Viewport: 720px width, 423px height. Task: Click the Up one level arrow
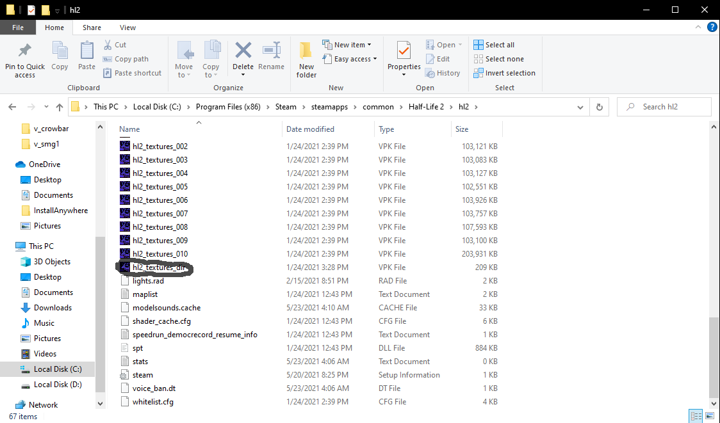point(59,107)
